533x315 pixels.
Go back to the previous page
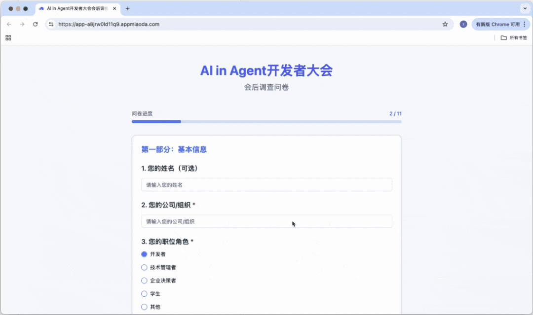[x=9, y=24]
